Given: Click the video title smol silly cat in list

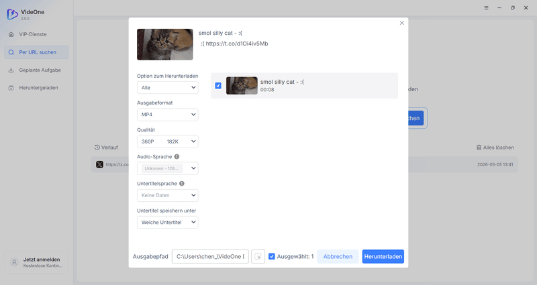Looking at the screenshot, I should coord(282,82).
